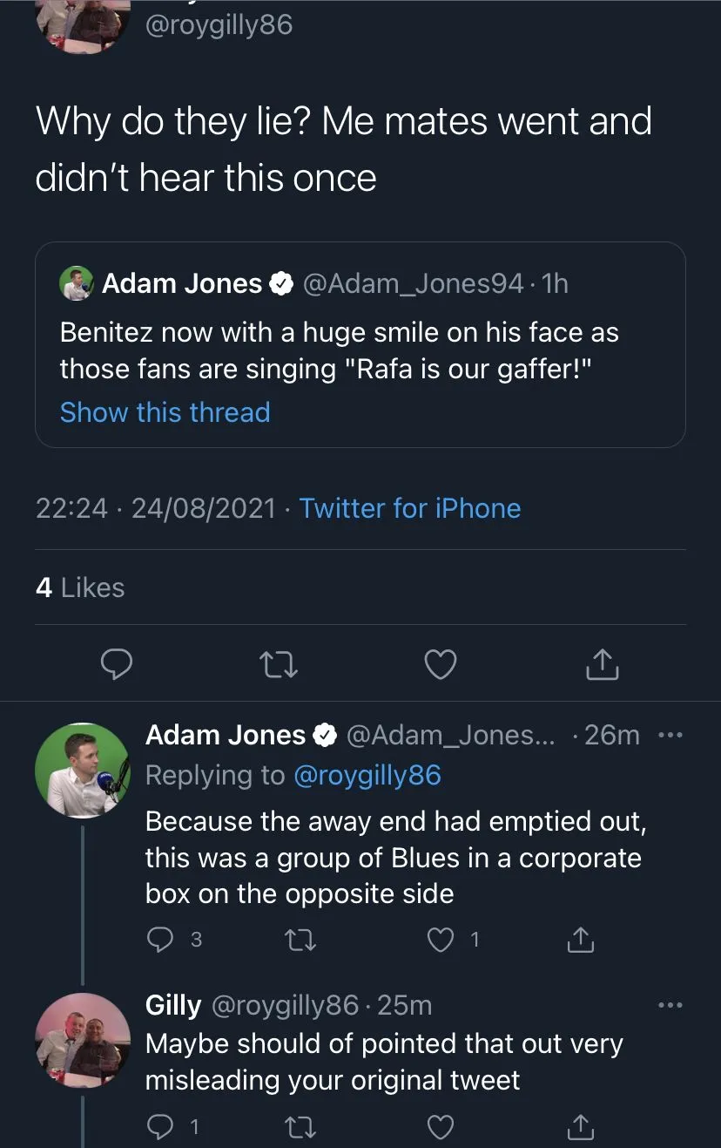The image size is (721, 1148).
Task: Share Gilly's misleading tweet comment
Action: pos(580,1127)
